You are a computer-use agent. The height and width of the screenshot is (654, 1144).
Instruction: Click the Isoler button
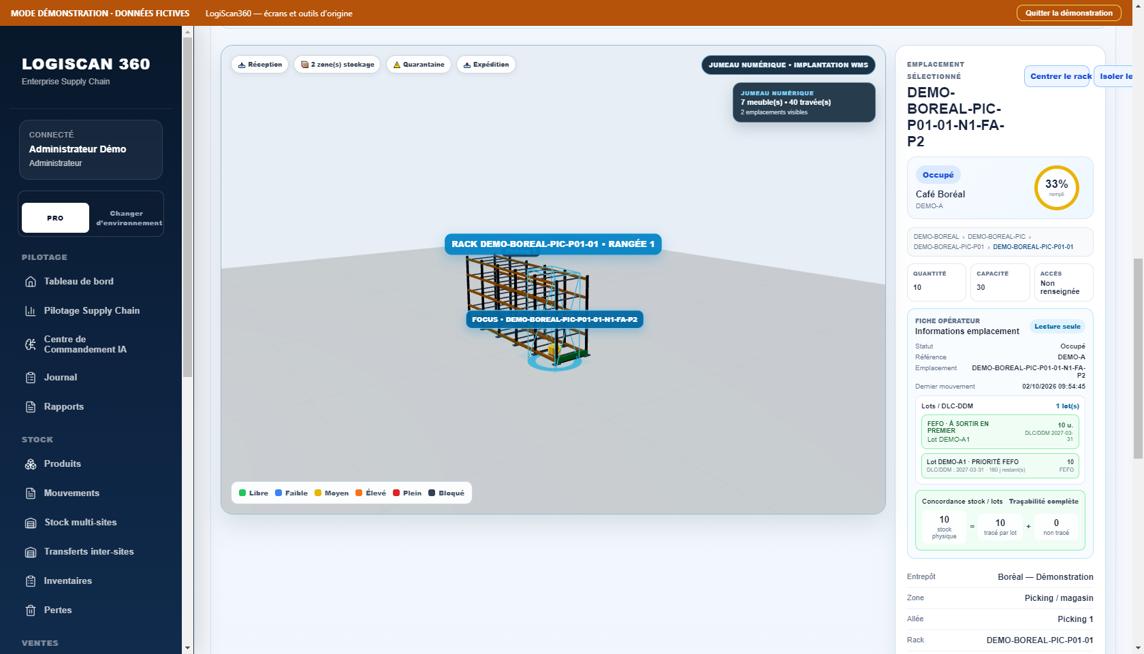click(1114, 76)
